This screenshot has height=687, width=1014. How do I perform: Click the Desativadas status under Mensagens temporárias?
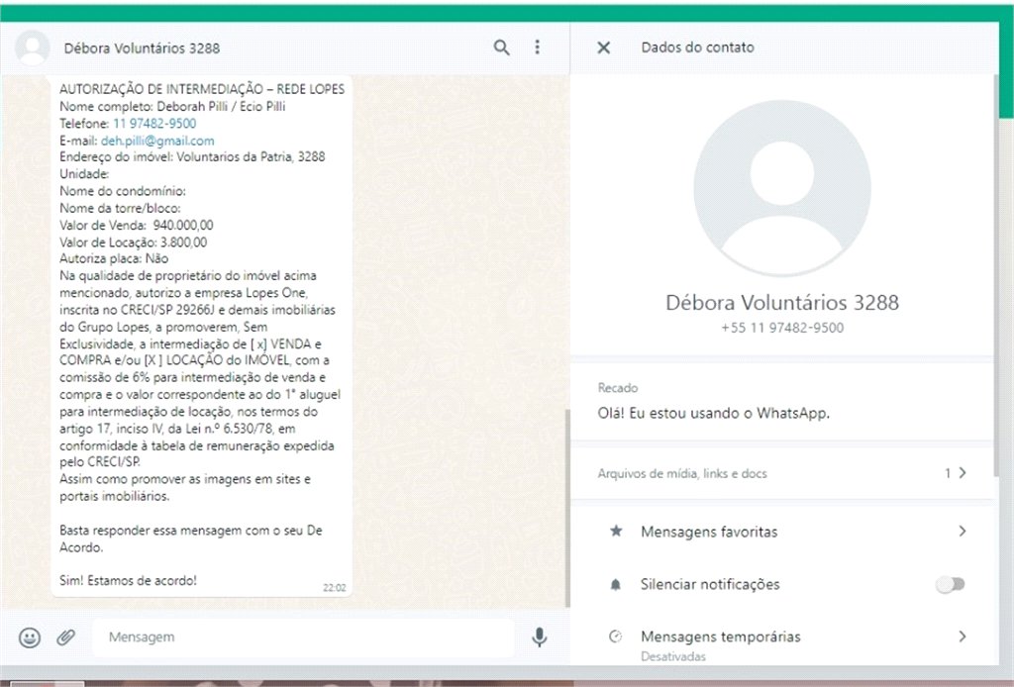673,656
